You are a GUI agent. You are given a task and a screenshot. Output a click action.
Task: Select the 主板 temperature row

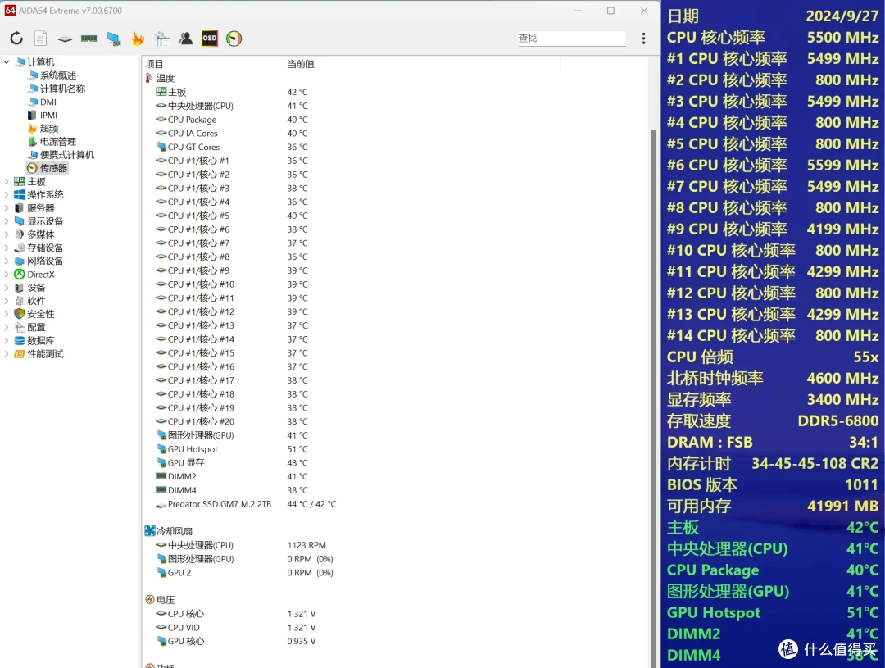(x=233, y=92)
